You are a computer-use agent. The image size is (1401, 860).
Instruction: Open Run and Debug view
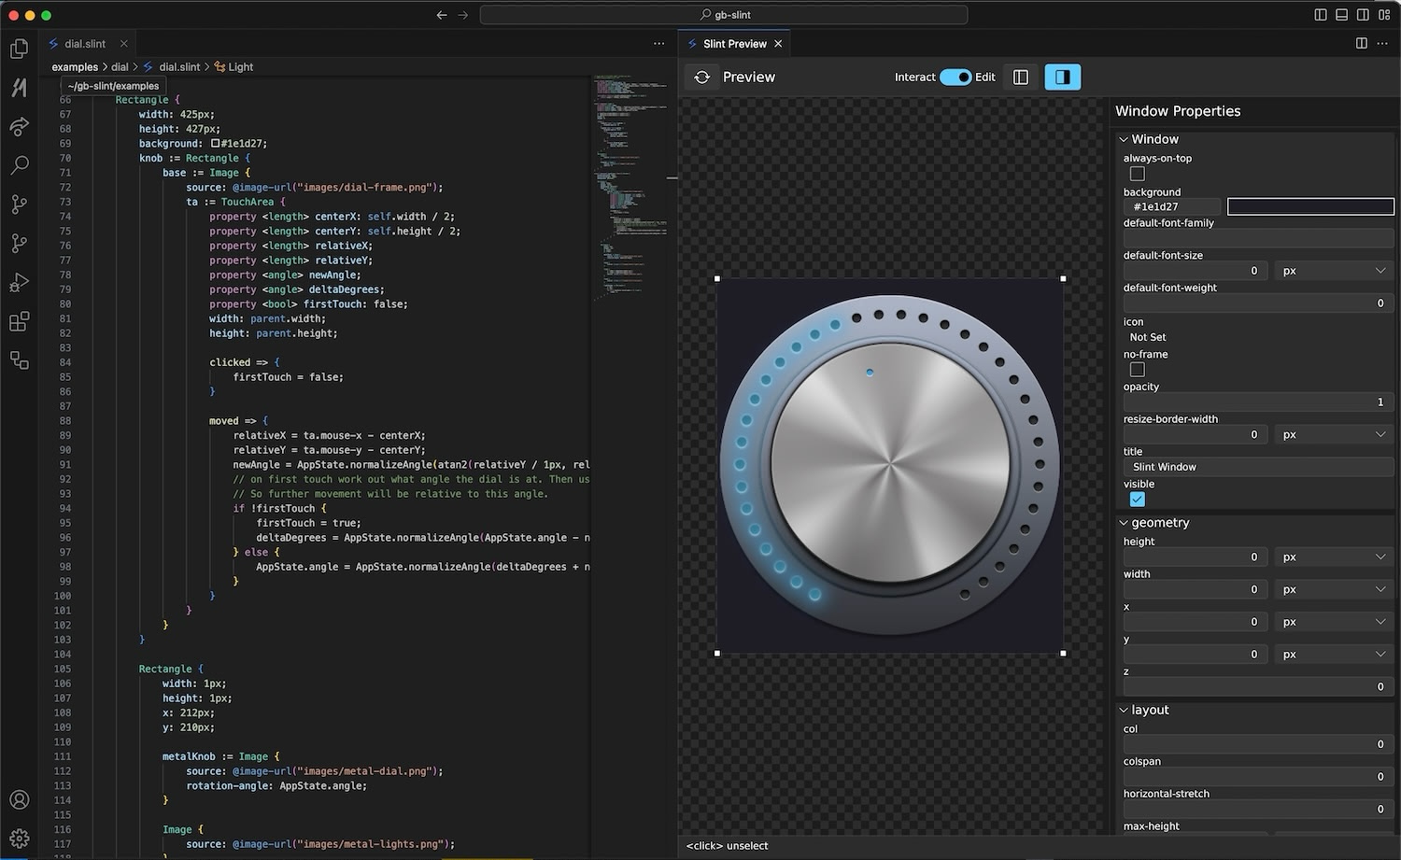click(19, 282)
